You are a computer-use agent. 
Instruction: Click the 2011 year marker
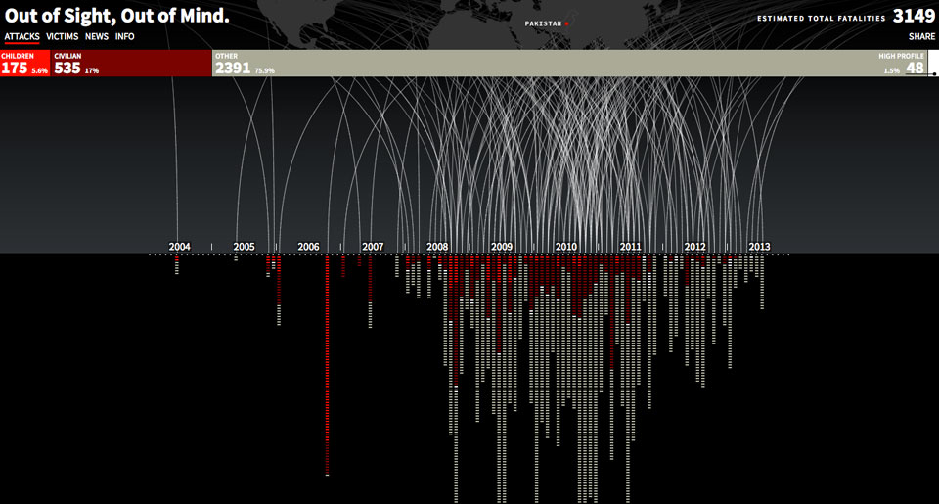(631, 247)
